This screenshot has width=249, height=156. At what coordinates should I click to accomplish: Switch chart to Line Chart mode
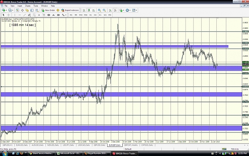pos(94,10)
